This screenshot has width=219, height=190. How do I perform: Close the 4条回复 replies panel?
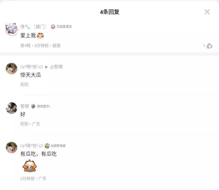point(207,12)
